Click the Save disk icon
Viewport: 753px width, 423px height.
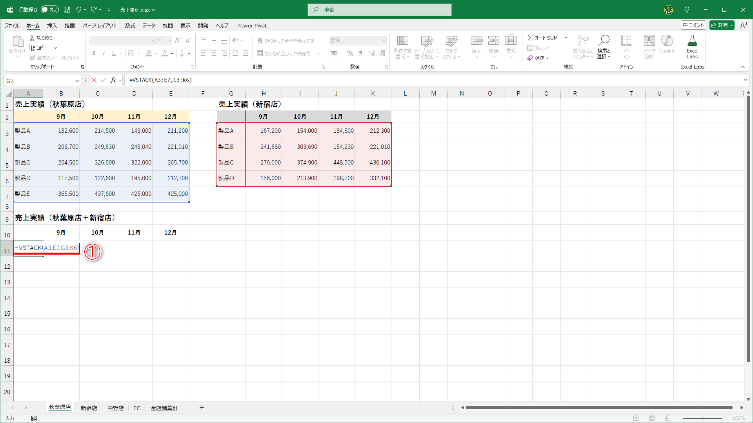tap(67, 9)
